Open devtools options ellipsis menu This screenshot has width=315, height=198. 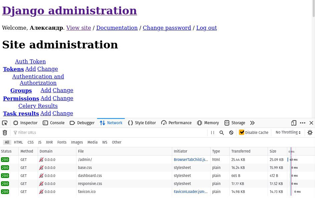point(303,123)
